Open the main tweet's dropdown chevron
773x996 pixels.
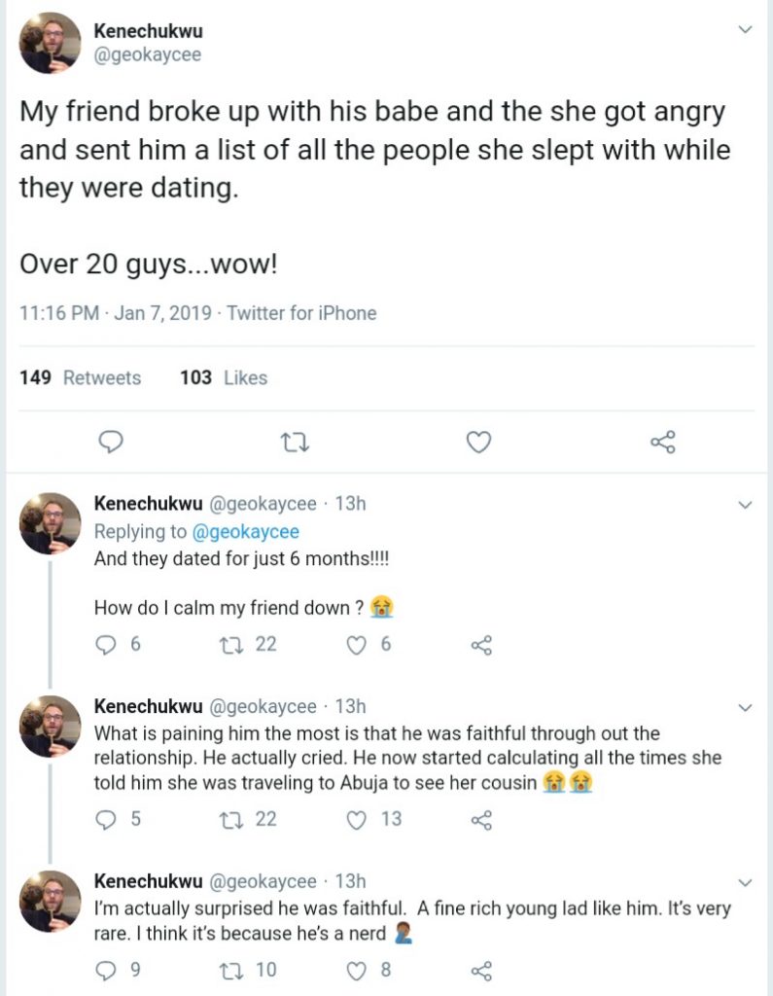click(x=745, y=30)
